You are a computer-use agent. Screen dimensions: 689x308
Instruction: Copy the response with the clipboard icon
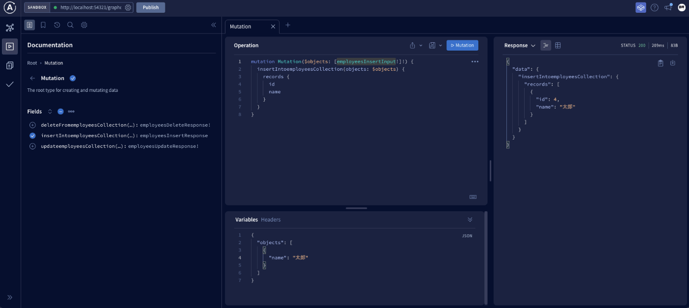(x=660, y=63)
